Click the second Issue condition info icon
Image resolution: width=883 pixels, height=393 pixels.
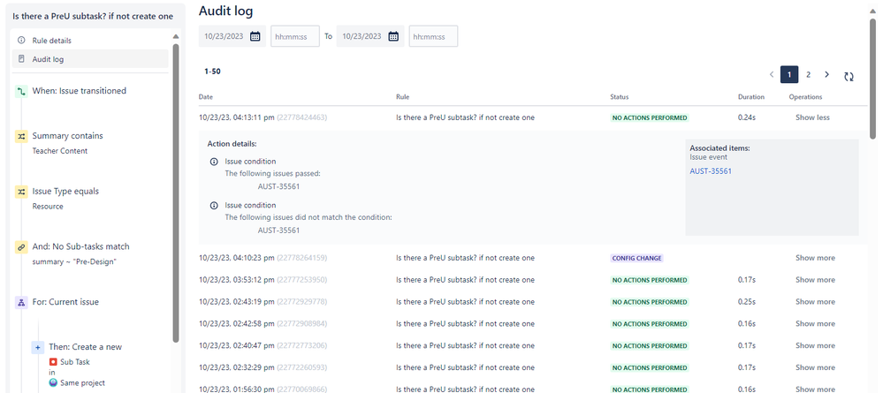[x=213, y=206]
